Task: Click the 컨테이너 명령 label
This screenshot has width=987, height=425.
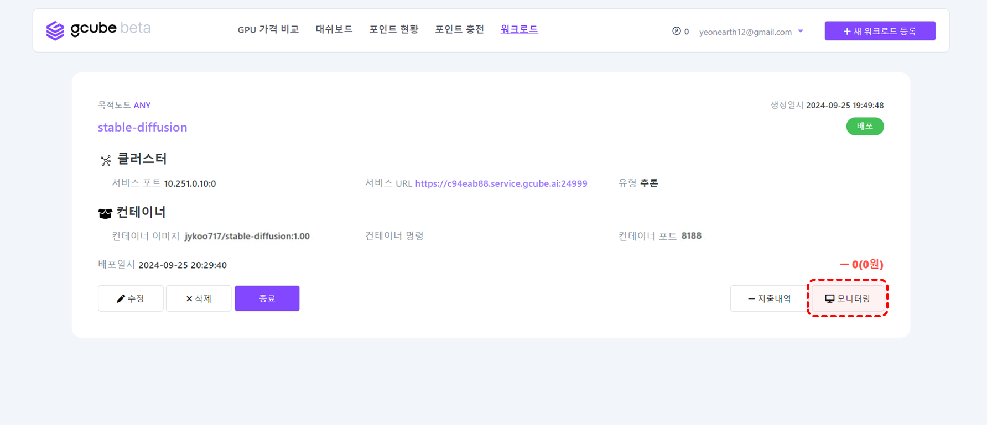Action: point(394,236)
